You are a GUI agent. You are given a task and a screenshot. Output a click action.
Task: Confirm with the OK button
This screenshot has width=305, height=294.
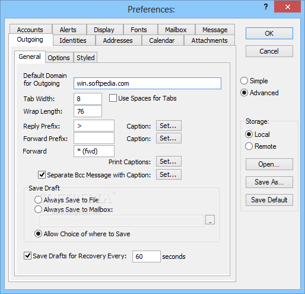coord(269,33)
